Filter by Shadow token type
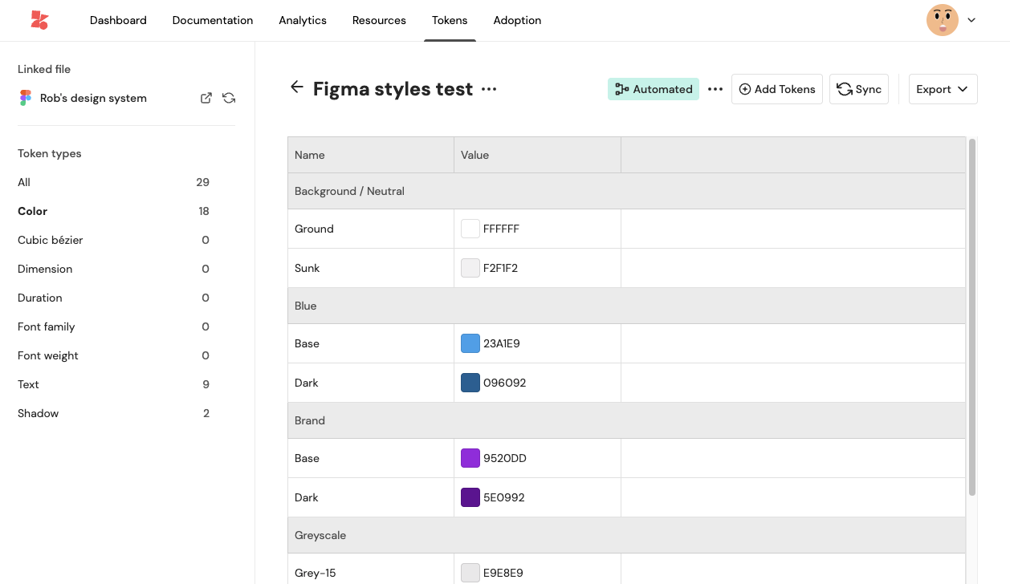 pos(39,413)
